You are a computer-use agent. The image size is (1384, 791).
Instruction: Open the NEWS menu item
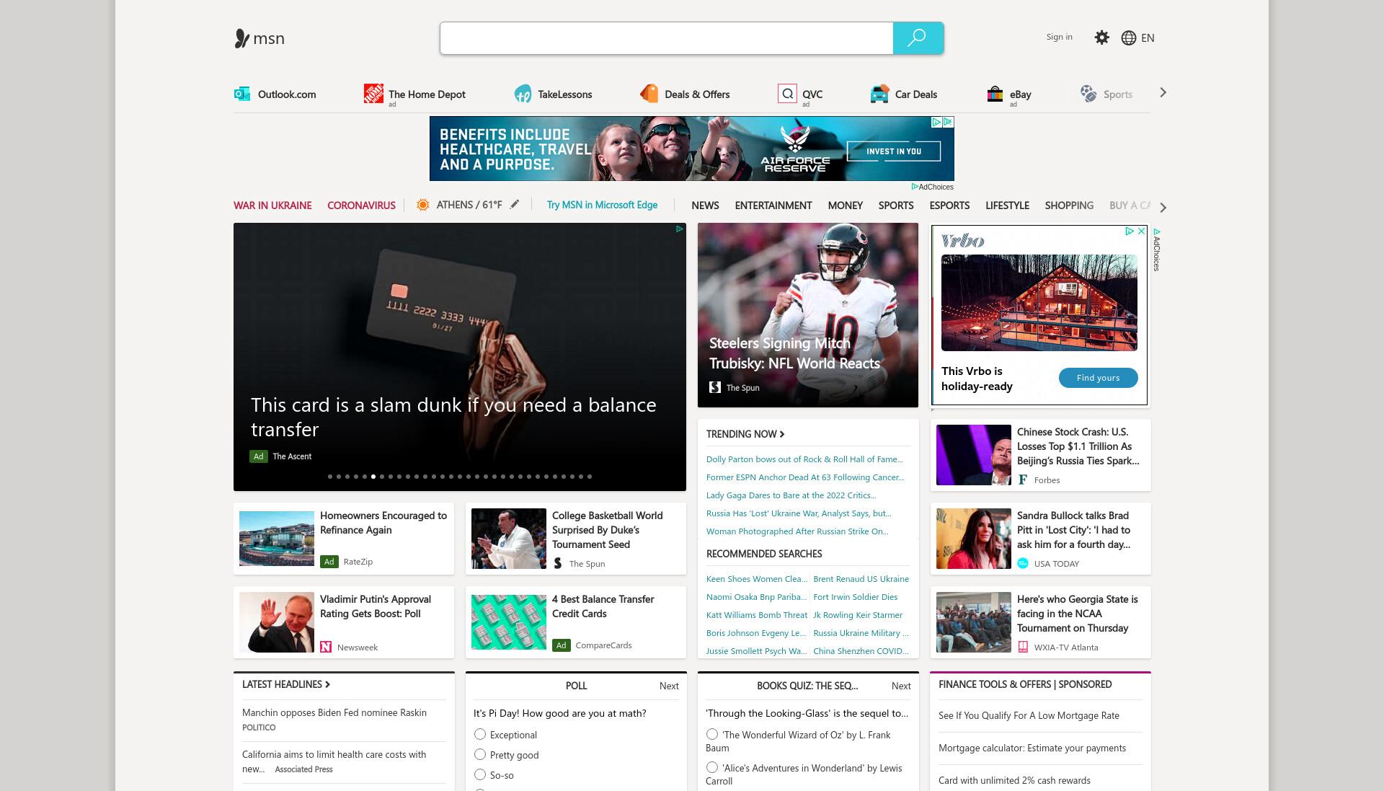click(705, 206)
